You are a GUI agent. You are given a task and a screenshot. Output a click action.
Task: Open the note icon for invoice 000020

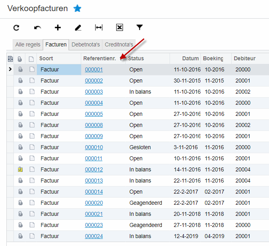32,202
